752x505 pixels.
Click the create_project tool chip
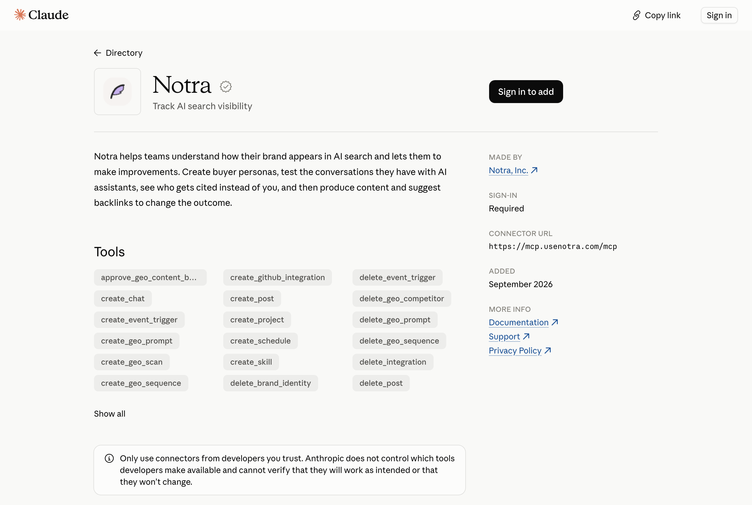(257, 320)
